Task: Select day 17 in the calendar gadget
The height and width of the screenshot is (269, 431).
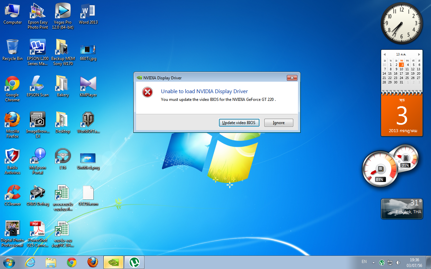Action: [x=401, y=74]
